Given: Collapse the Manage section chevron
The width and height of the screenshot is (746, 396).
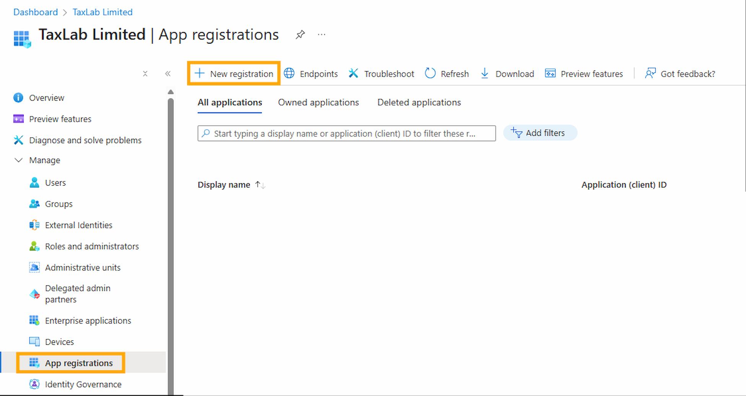Looking at the screenshot, I should 18,160.
